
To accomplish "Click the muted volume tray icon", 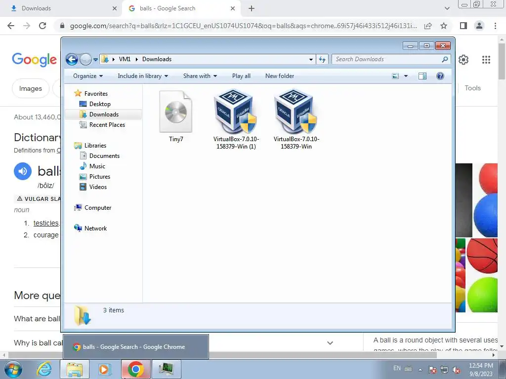I will pyautogui.click(x=456, y=370).
